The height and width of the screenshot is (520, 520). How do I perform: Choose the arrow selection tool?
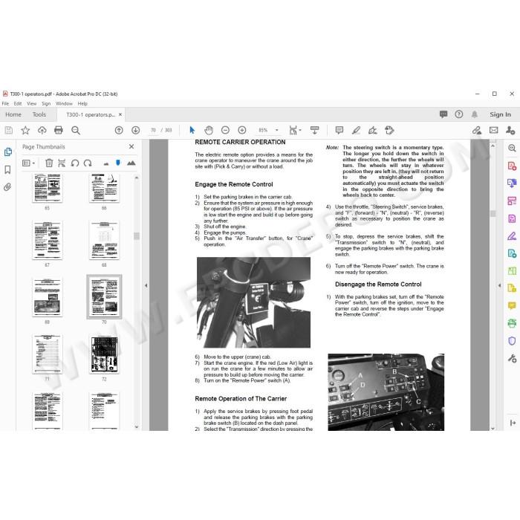click(192, 130)
